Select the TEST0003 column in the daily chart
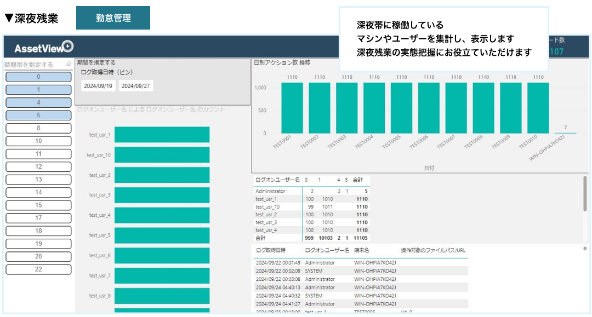This screenshot has width=592, height=317. coord(347,108)
